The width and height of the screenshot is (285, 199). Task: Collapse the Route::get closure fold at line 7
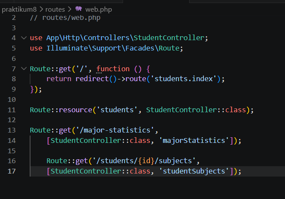(x=24, y=69)
